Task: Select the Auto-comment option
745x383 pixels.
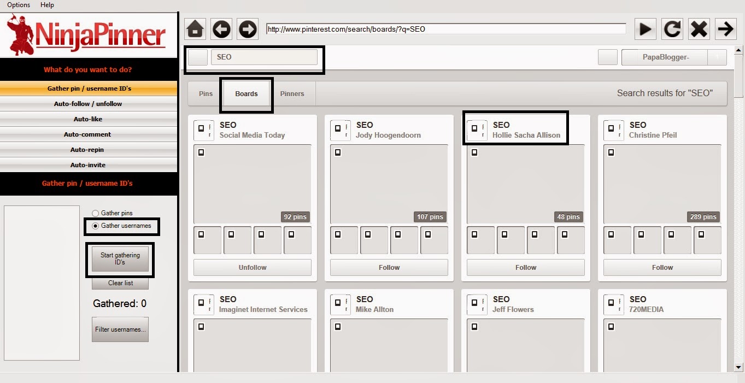Action: tap(89, 134)
